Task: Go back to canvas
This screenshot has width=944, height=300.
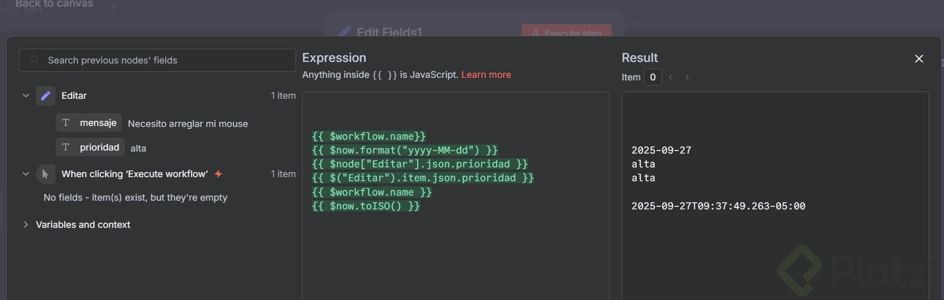Action: pyautogui.click(x=54, y=4)
